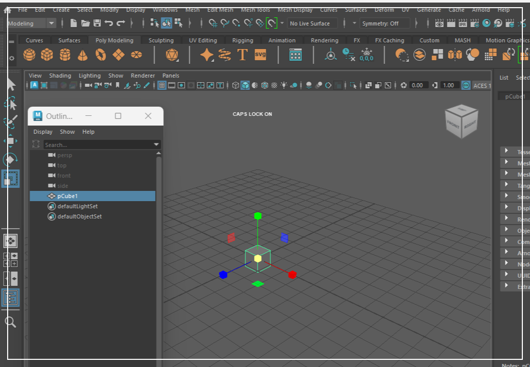Open the Mesh Tools menu
This screenshot has height=367, width=530.
tap(255, 10)
